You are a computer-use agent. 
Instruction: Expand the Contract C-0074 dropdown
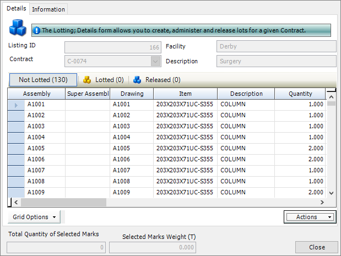point(155,62)
